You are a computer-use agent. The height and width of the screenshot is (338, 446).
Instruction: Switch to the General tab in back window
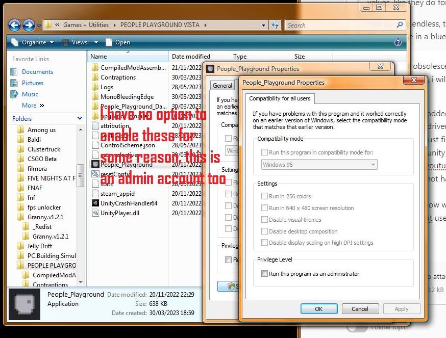[x=222, y=86]
